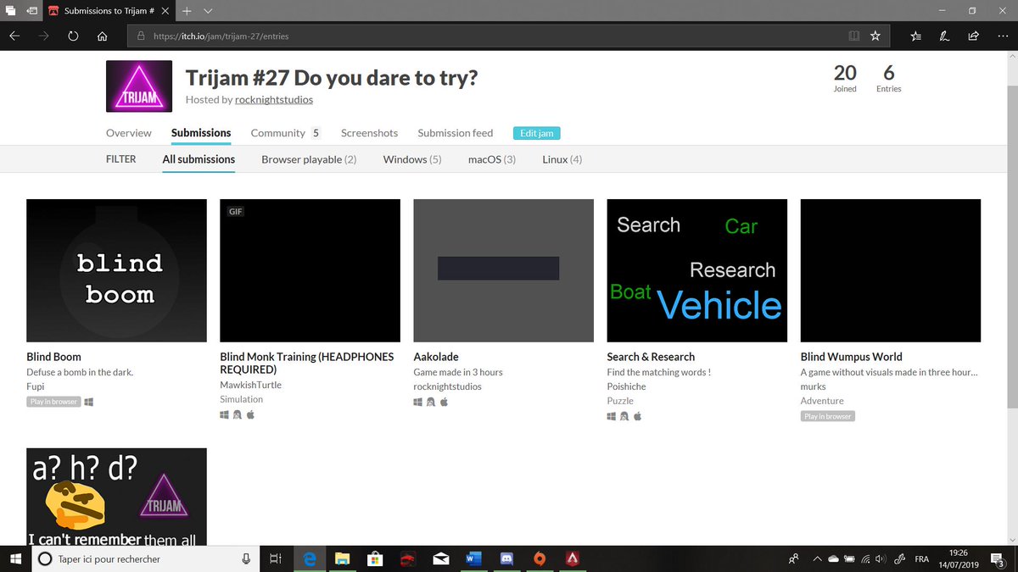Viewport: 1018px width, 572px height.
Task: Click Play in browser under Blind Wumpus World
Action: 828,416
